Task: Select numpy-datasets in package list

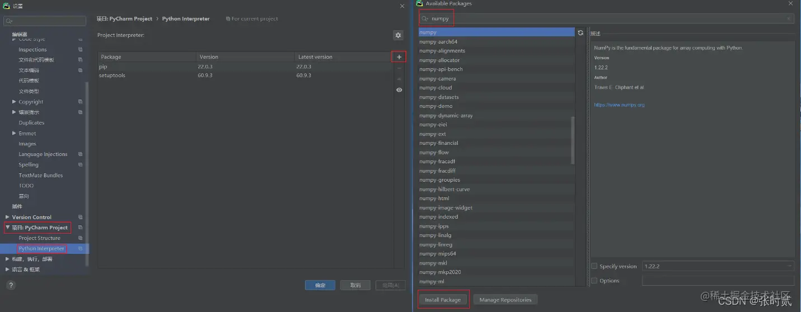Action: click(496, 97)
